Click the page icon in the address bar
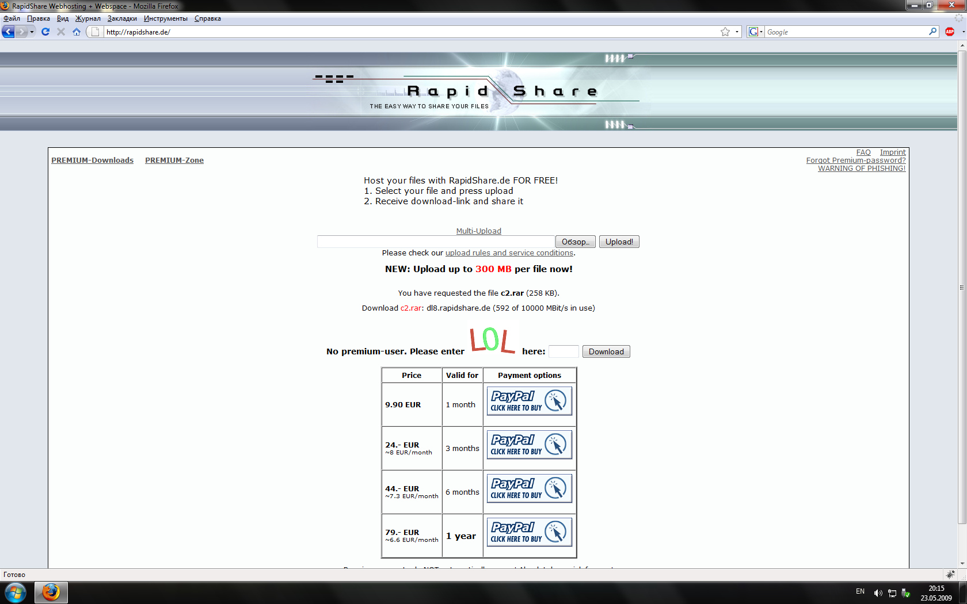Viewport: 967px width, 604px height. (96, 32)
